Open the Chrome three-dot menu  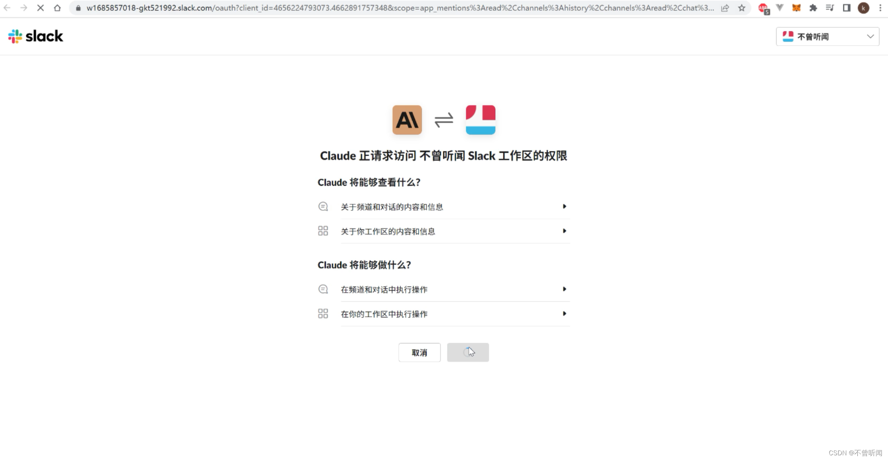tap(880, 8)
